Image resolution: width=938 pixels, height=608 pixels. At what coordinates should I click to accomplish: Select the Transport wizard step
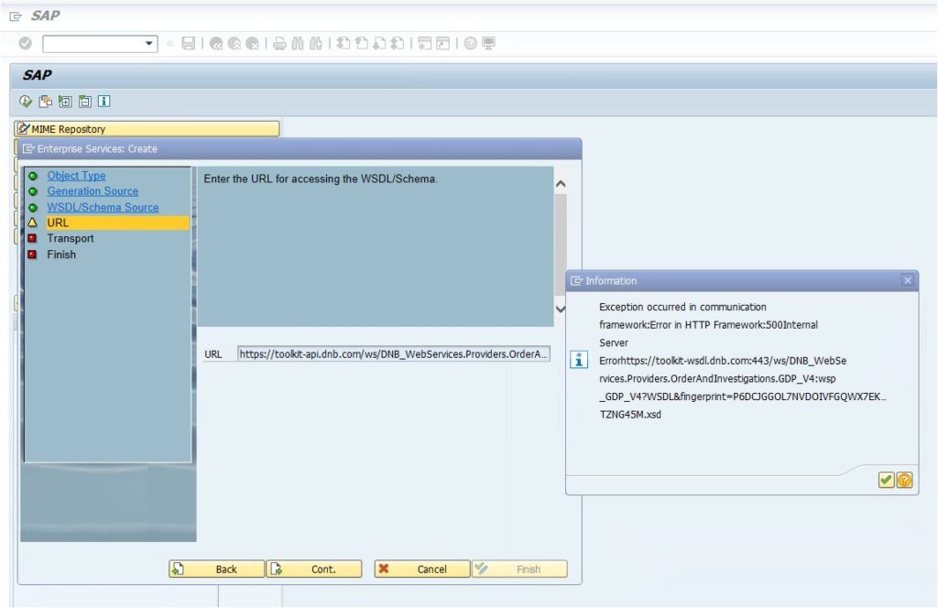coord(71,239)
